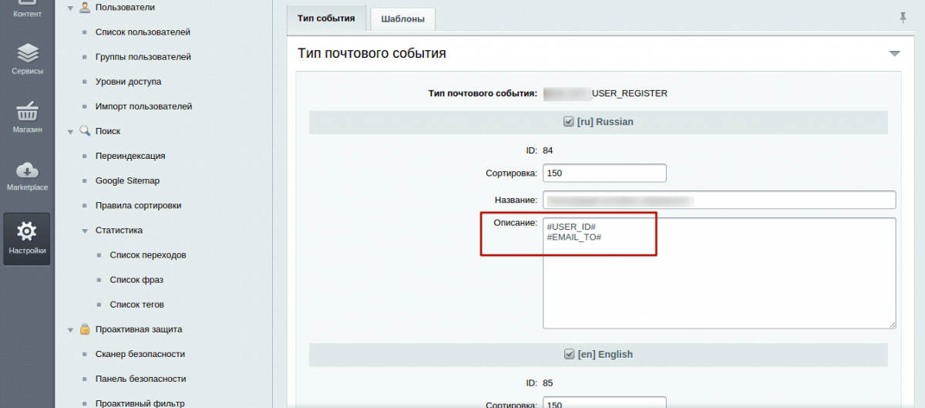Open the Сервисы sidebar section
The image size is (925, 408).
coord(27,58)
